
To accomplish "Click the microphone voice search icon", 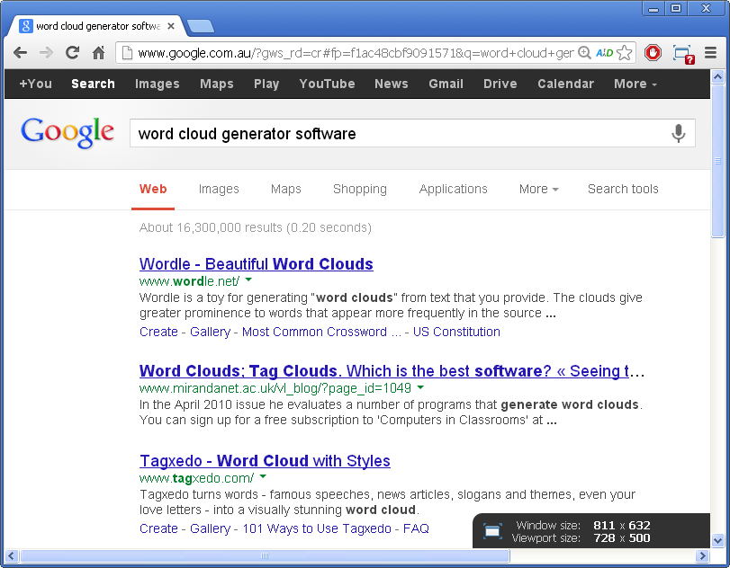I will click(679, 134).
